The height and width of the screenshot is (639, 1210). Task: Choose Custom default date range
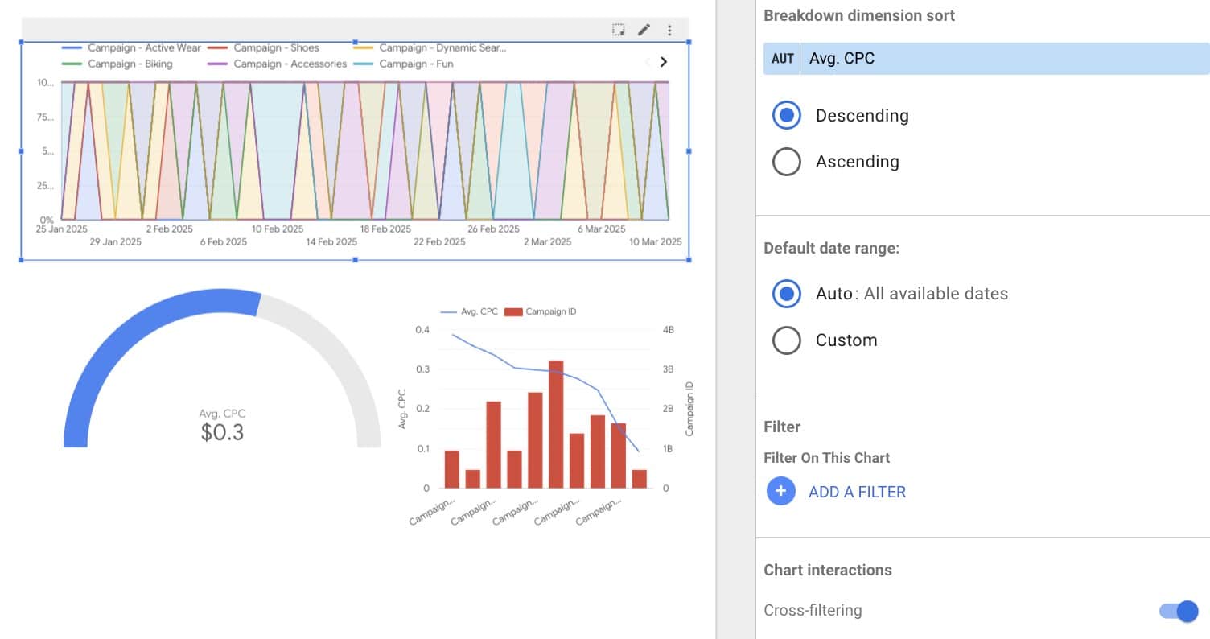[x=786, y=340]
